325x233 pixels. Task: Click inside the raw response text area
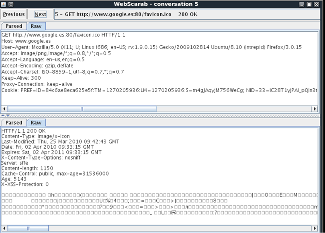[159, 176]
